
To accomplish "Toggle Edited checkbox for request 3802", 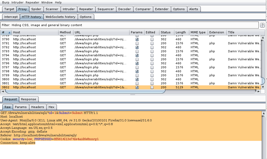I will [152, 88].
